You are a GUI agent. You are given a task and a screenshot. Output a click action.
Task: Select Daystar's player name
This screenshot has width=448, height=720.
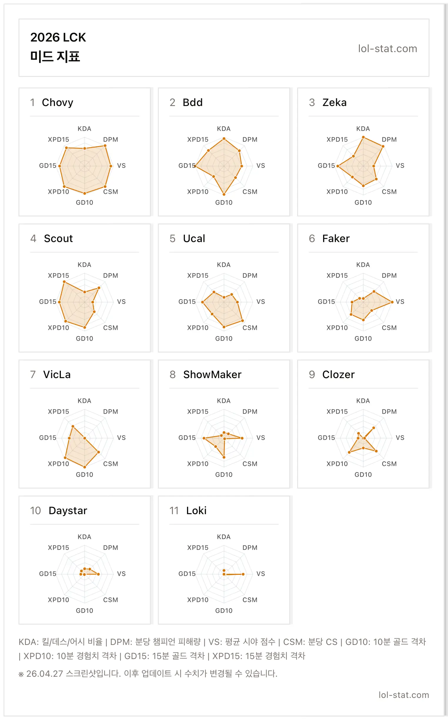click(68, 510)
